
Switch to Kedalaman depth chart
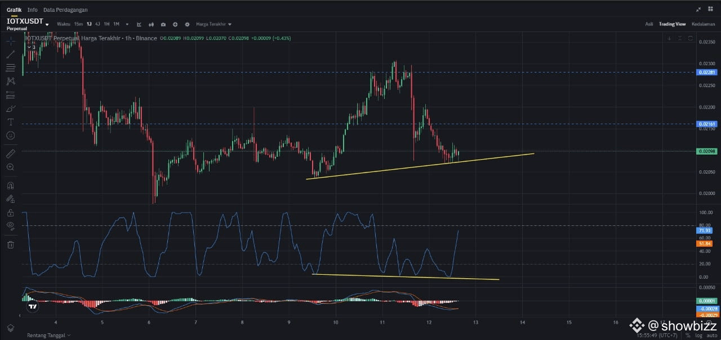[704, 24]
